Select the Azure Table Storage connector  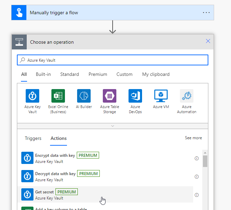(x=110, y=96)
